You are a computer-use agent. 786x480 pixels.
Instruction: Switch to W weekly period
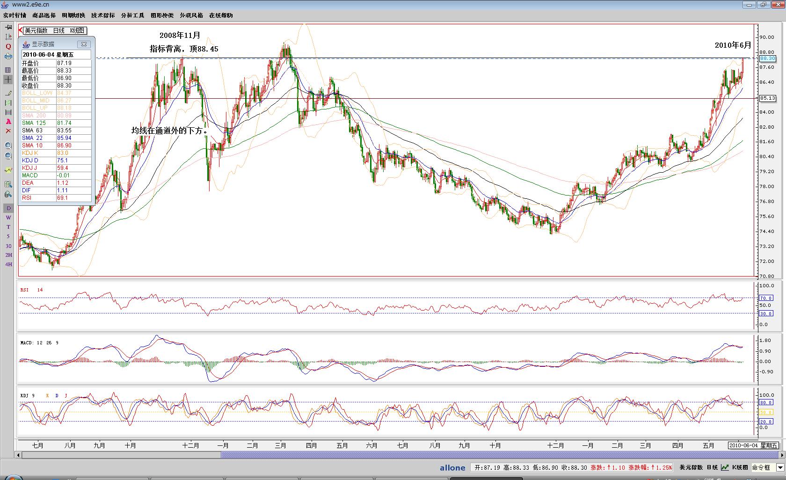(8, 218)
